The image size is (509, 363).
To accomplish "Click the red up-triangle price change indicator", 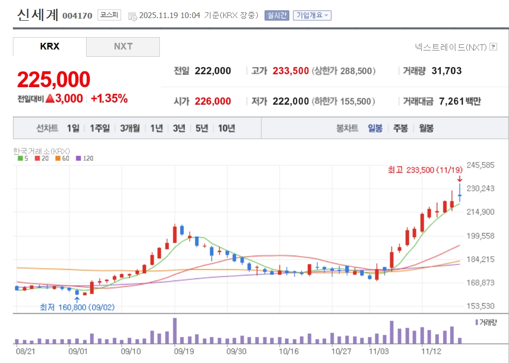I will tap(50, 98).
